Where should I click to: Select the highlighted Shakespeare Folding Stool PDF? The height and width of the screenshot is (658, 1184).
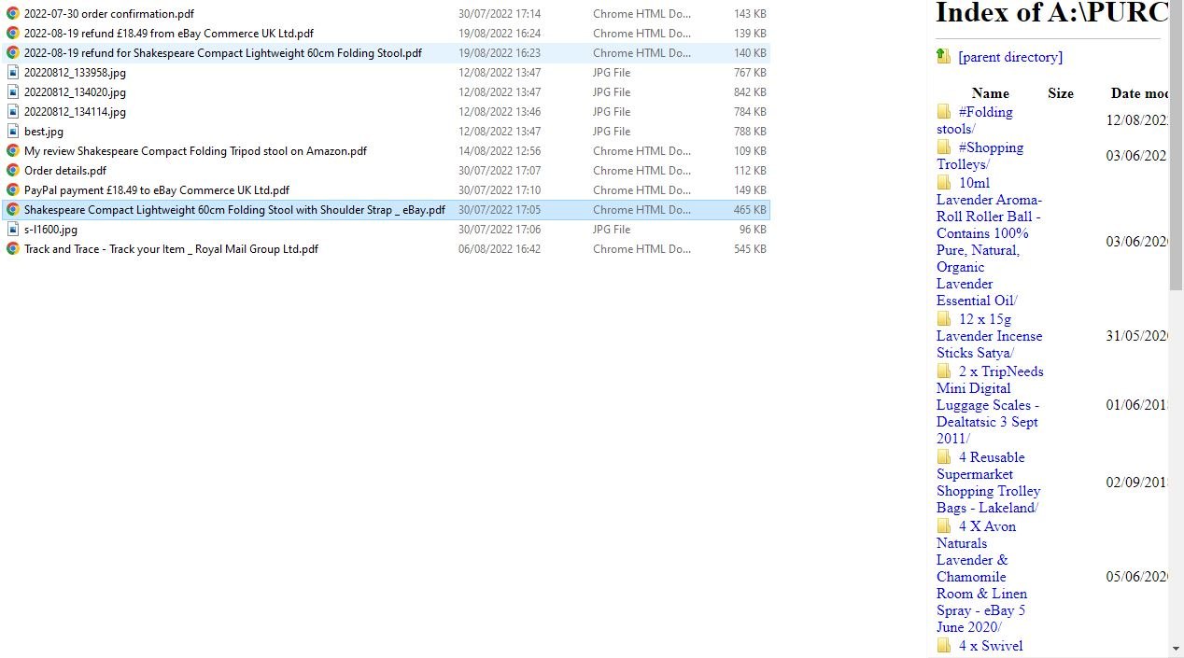click(x=233, y=209)
